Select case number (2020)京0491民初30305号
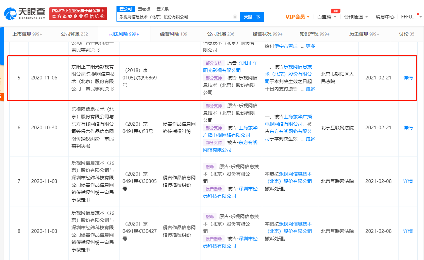The width and height of the screenshot is (424, 260). (139, 181)
